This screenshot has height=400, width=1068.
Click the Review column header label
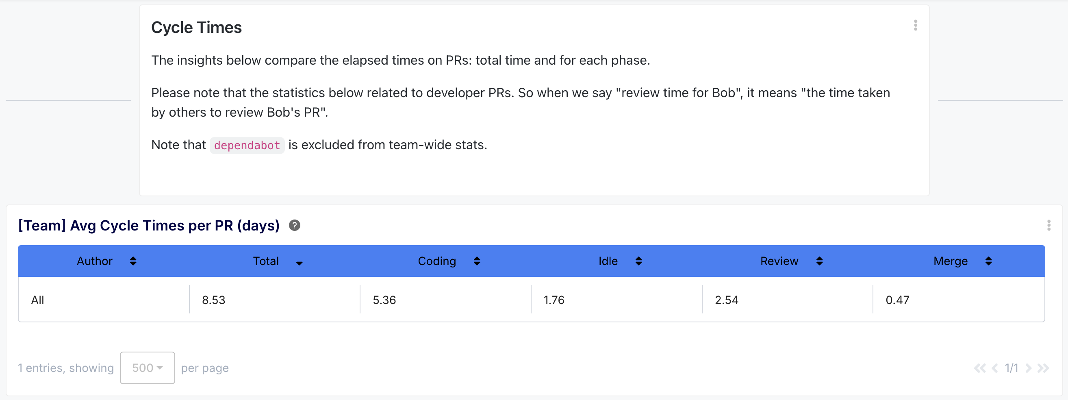[779, 261]
